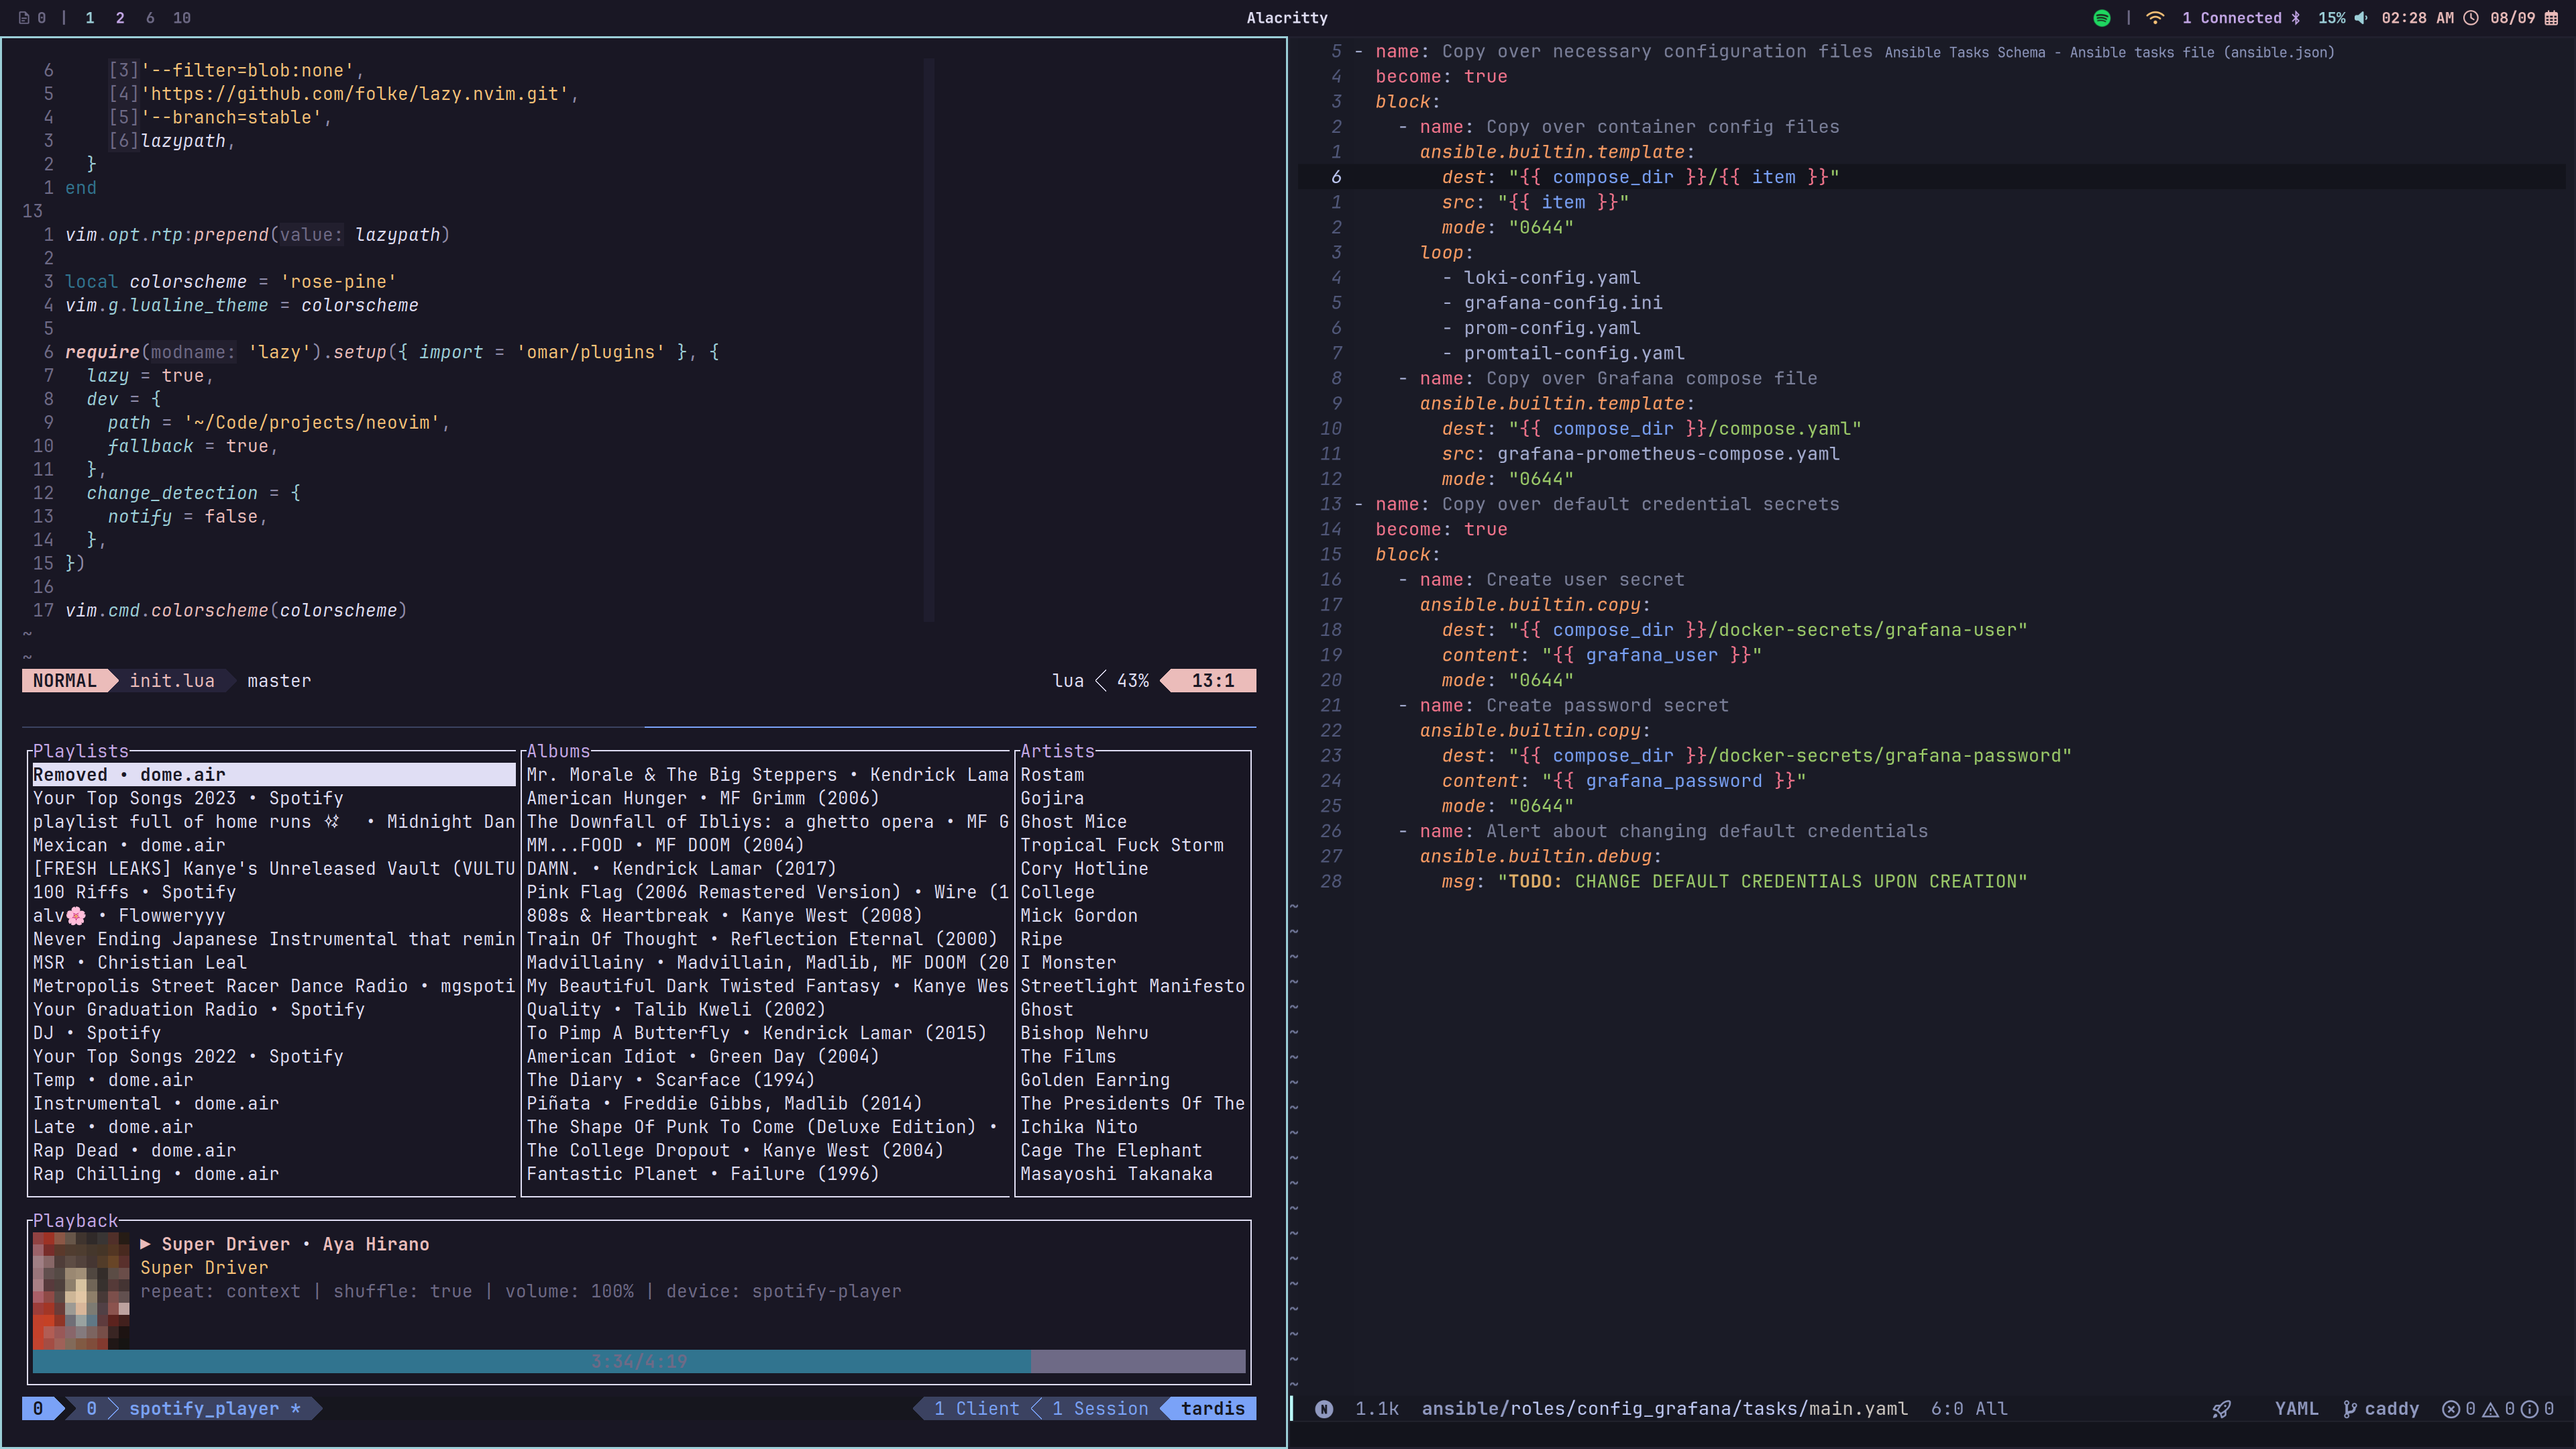
Task: Click the Bluetooth icon in the top bar
Action: 2296,18
